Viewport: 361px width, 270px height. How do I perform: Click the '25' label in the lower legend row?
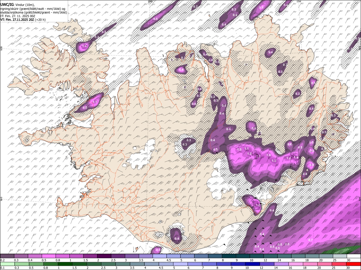coord(333,268)
